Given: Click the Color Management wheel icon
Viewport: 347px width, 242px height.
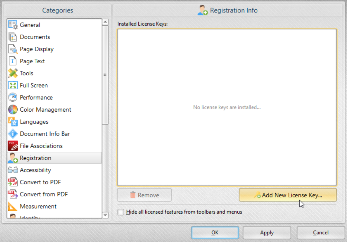Looking at the screenshot, I should coord(13,110).
